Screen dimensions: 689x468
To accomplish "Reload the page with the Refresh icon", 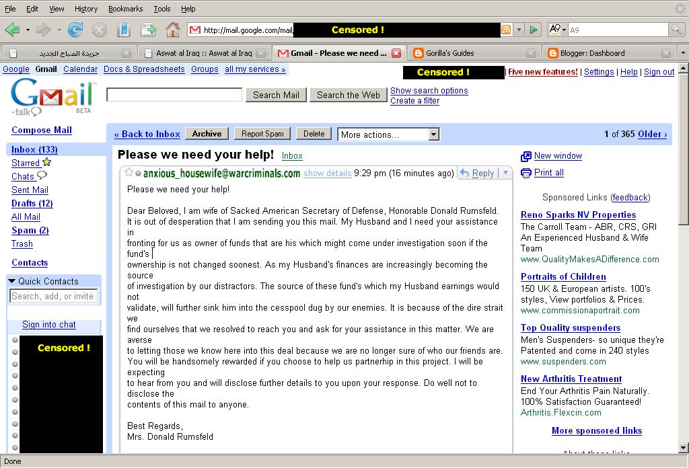I will (75, 30).
